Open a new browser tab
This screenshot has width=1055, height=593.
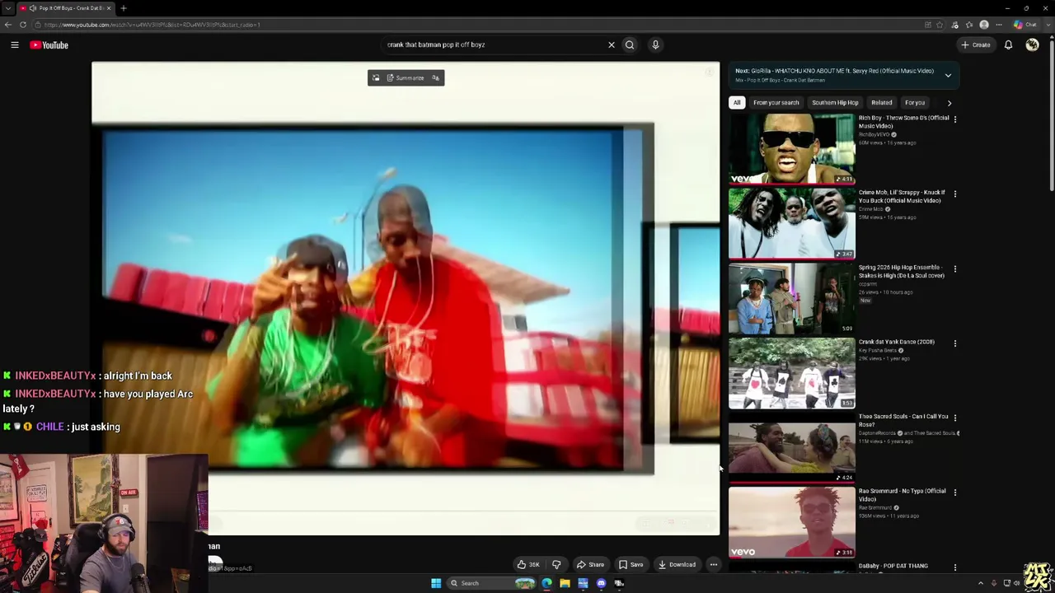coord(124,8)
